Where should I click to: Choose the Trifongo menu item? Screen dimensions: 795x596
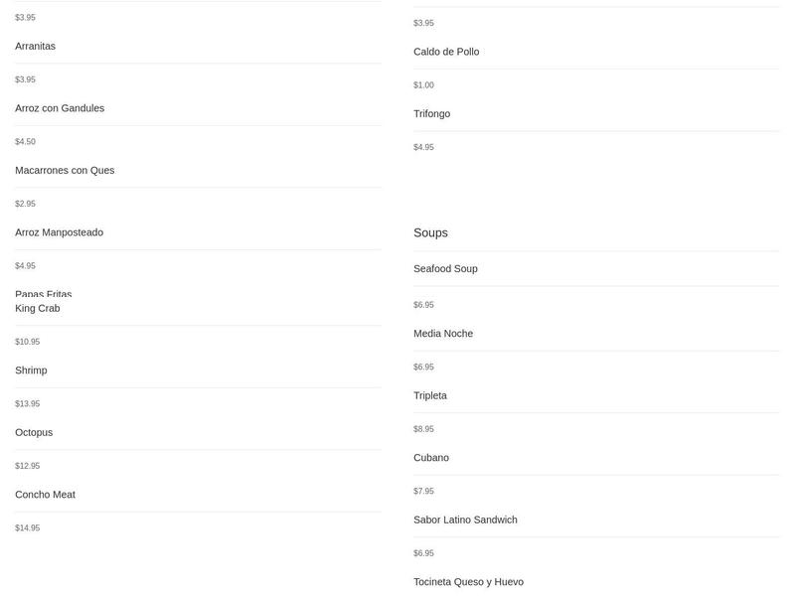431,114
